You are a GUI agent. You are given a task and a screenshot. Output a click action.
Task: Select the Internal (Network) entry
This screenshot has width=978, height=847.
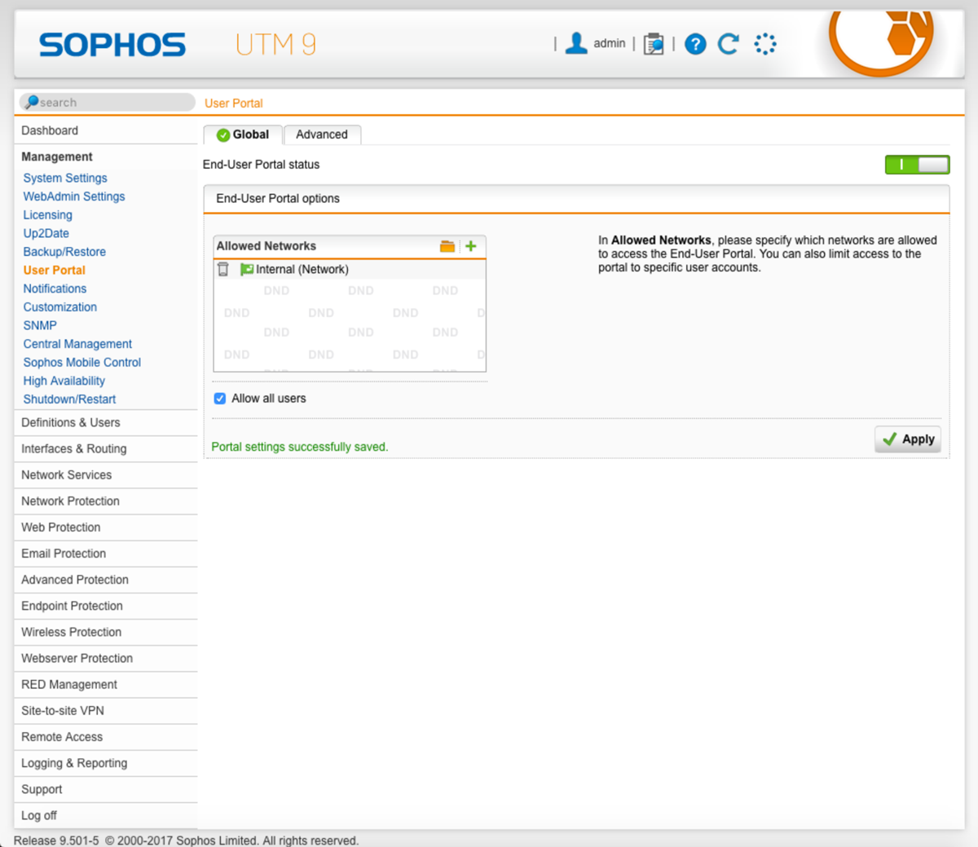pos(350,269)
